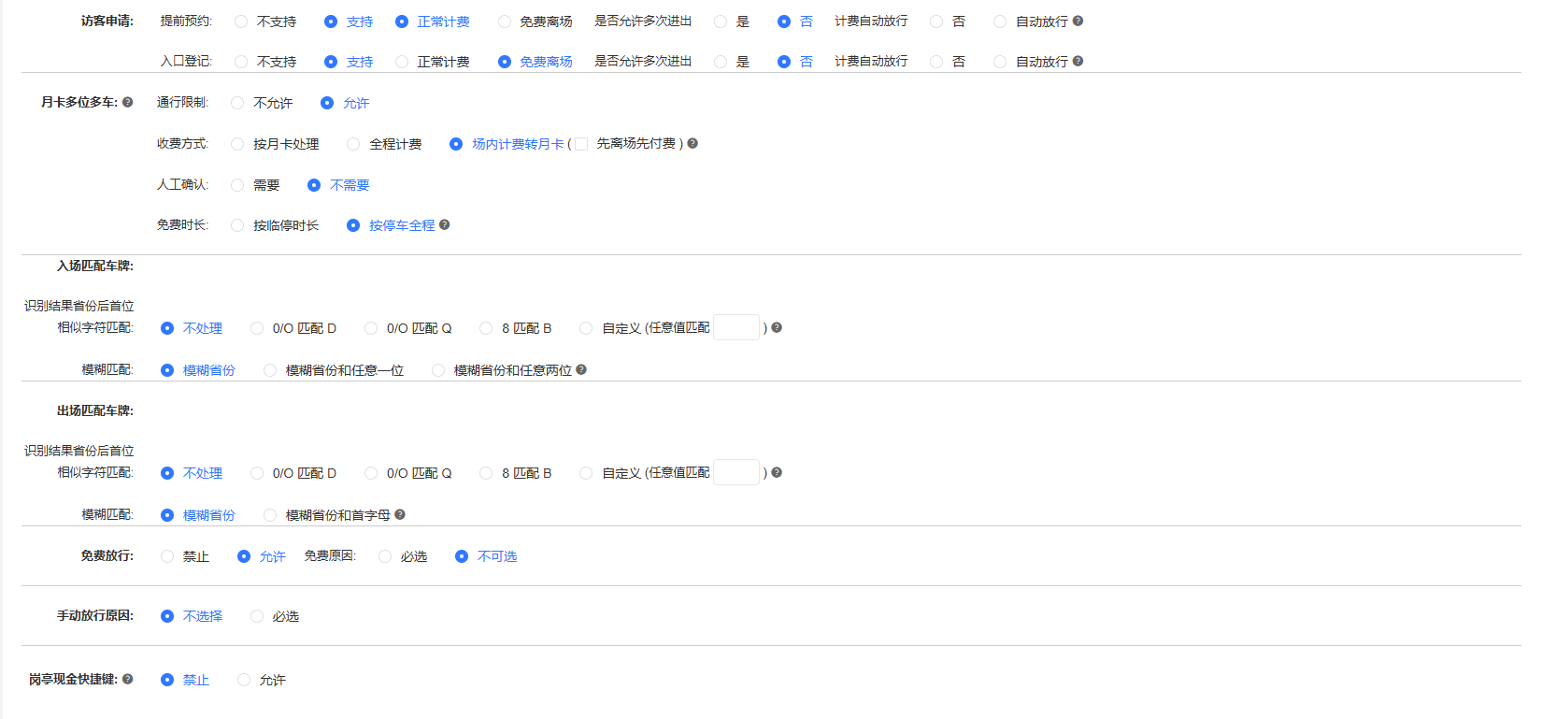Choose 正常计费 in 入口登记 row
1542x719 pixels.
(402, 62)
